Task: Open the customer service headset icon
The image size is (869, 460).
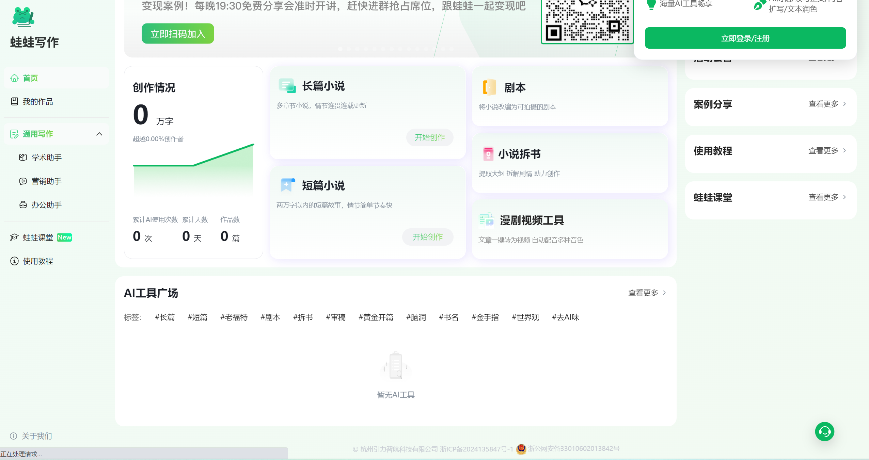Action: click(x=824, y=432)
